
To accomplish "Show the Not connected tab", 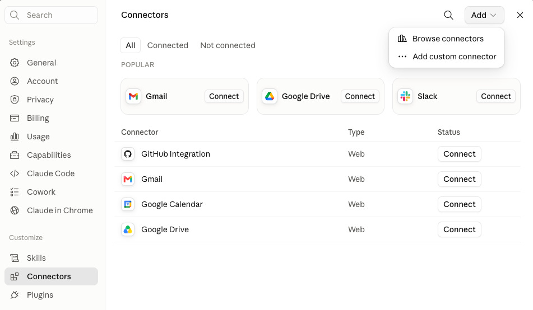I will coord(228,45).
